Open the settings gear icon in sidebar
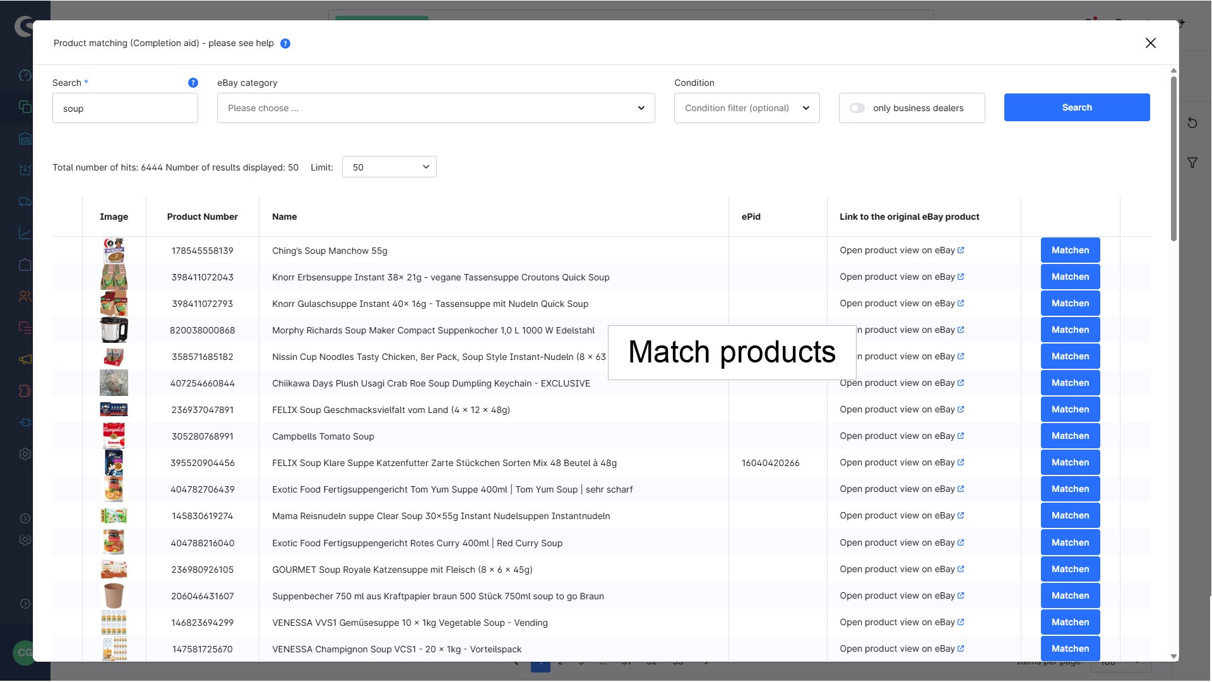The width and height of the screenshot is (1212, 682). pyautogui.click(x=25, y=454)
